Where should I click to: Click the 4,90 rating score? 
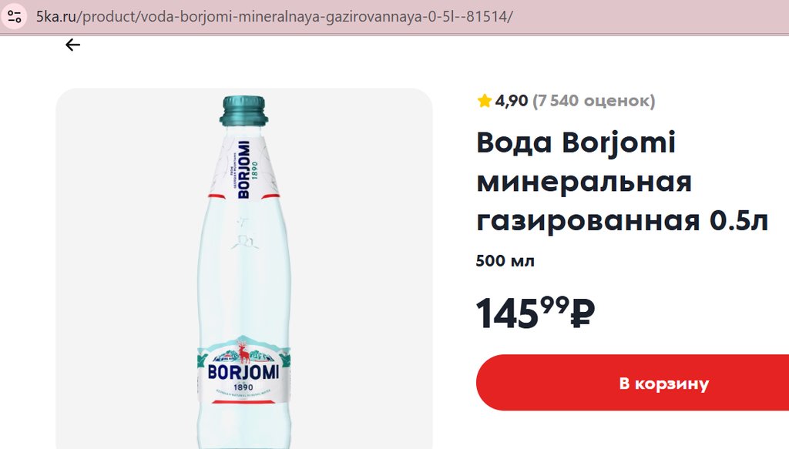512,101
